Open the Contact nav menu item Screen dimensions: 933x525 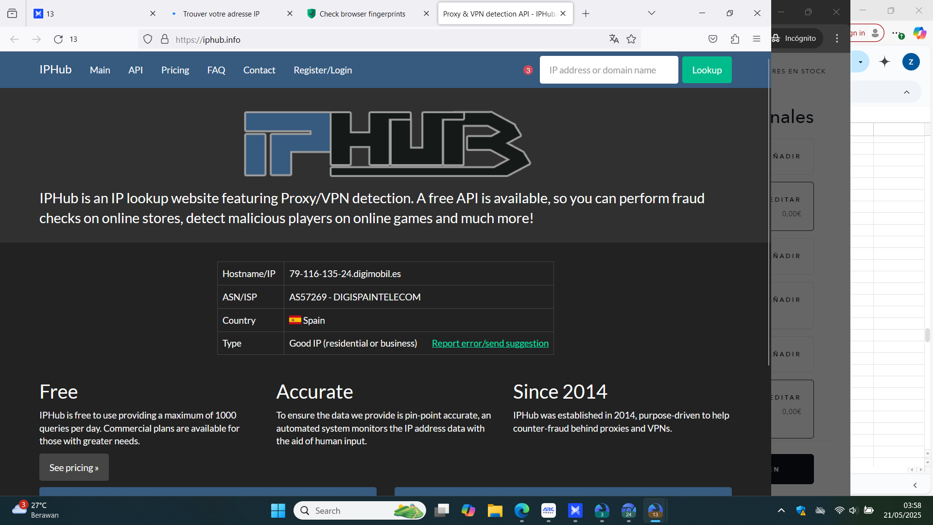point(259,70)
